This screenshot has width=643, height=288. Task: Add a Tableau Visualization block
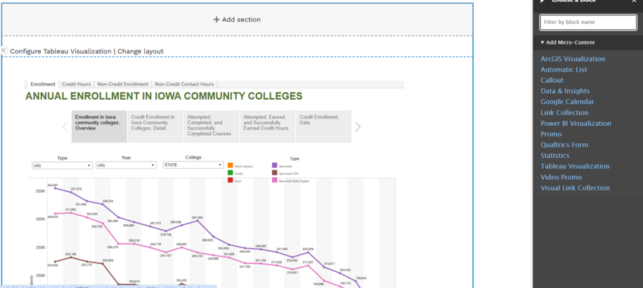575,166
